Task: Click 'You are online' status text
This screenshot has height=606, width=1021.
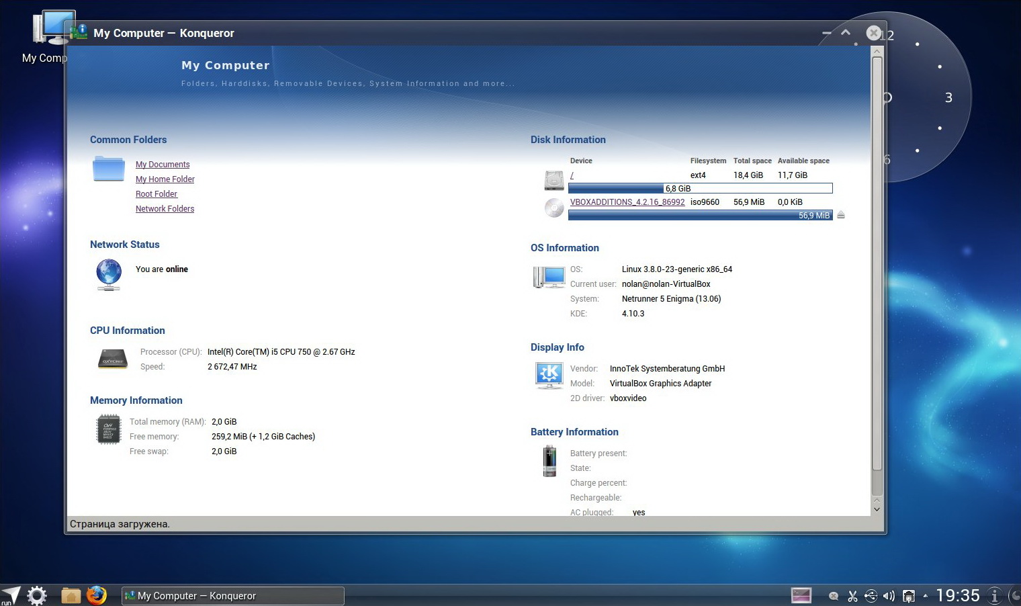Action: click(162, 269)
